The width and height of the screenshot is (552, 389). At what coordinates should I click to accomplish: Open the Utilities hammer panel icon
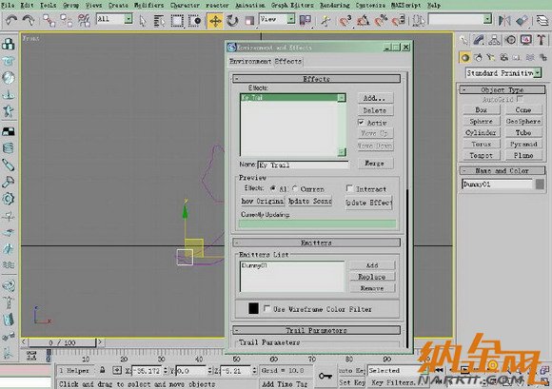542,40
